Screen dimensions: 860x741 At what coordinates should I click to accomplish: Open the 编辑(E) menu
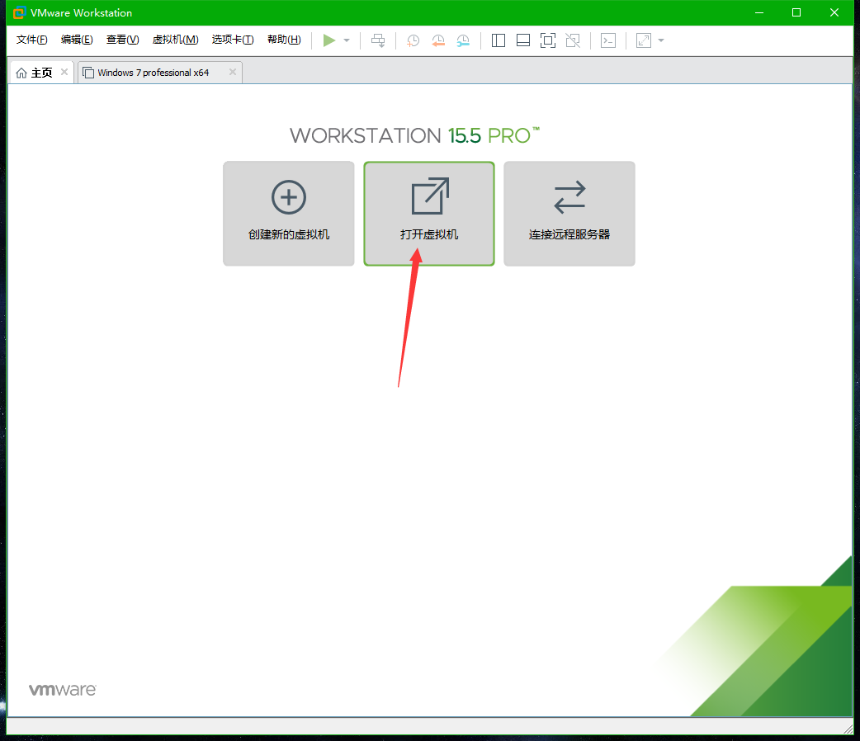click(x=77, y=40)
